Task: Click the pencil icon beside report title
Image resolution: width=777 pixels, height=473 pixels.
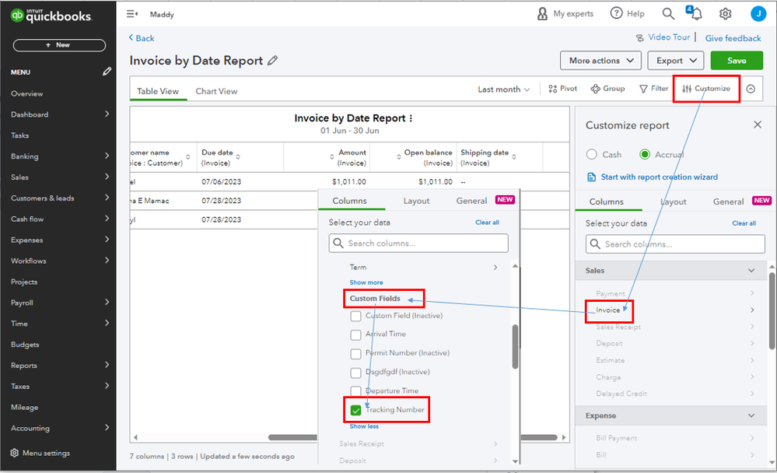Action: [x=272, y=61]
